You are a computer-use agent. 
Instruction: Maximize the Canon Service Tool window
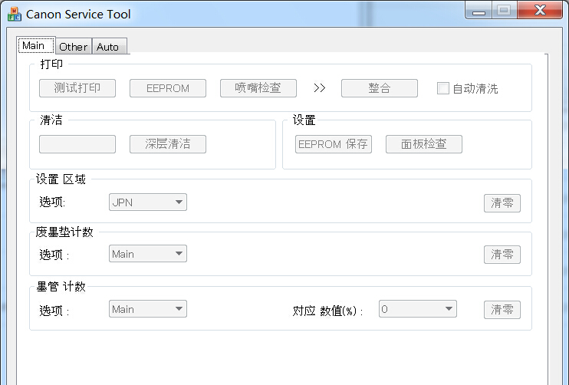click(505, 11)
